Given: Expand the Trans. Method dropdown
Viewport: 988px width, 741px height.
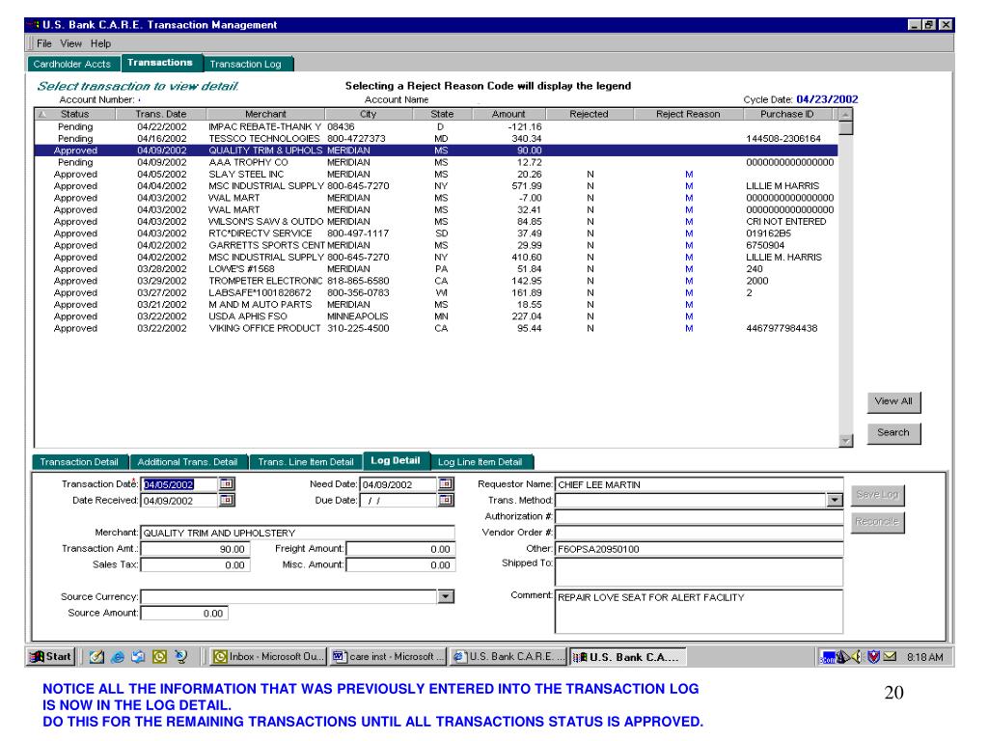Looking at the screenshot, I should point(835,501).
